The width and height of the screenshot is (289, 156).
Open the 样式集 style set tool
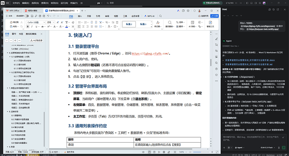[x=158, y=24]
